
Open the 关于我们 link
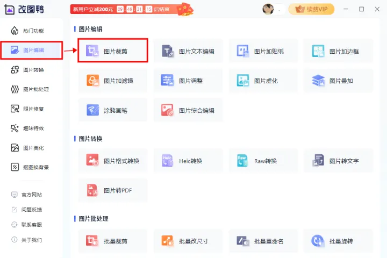pos(27,240)
